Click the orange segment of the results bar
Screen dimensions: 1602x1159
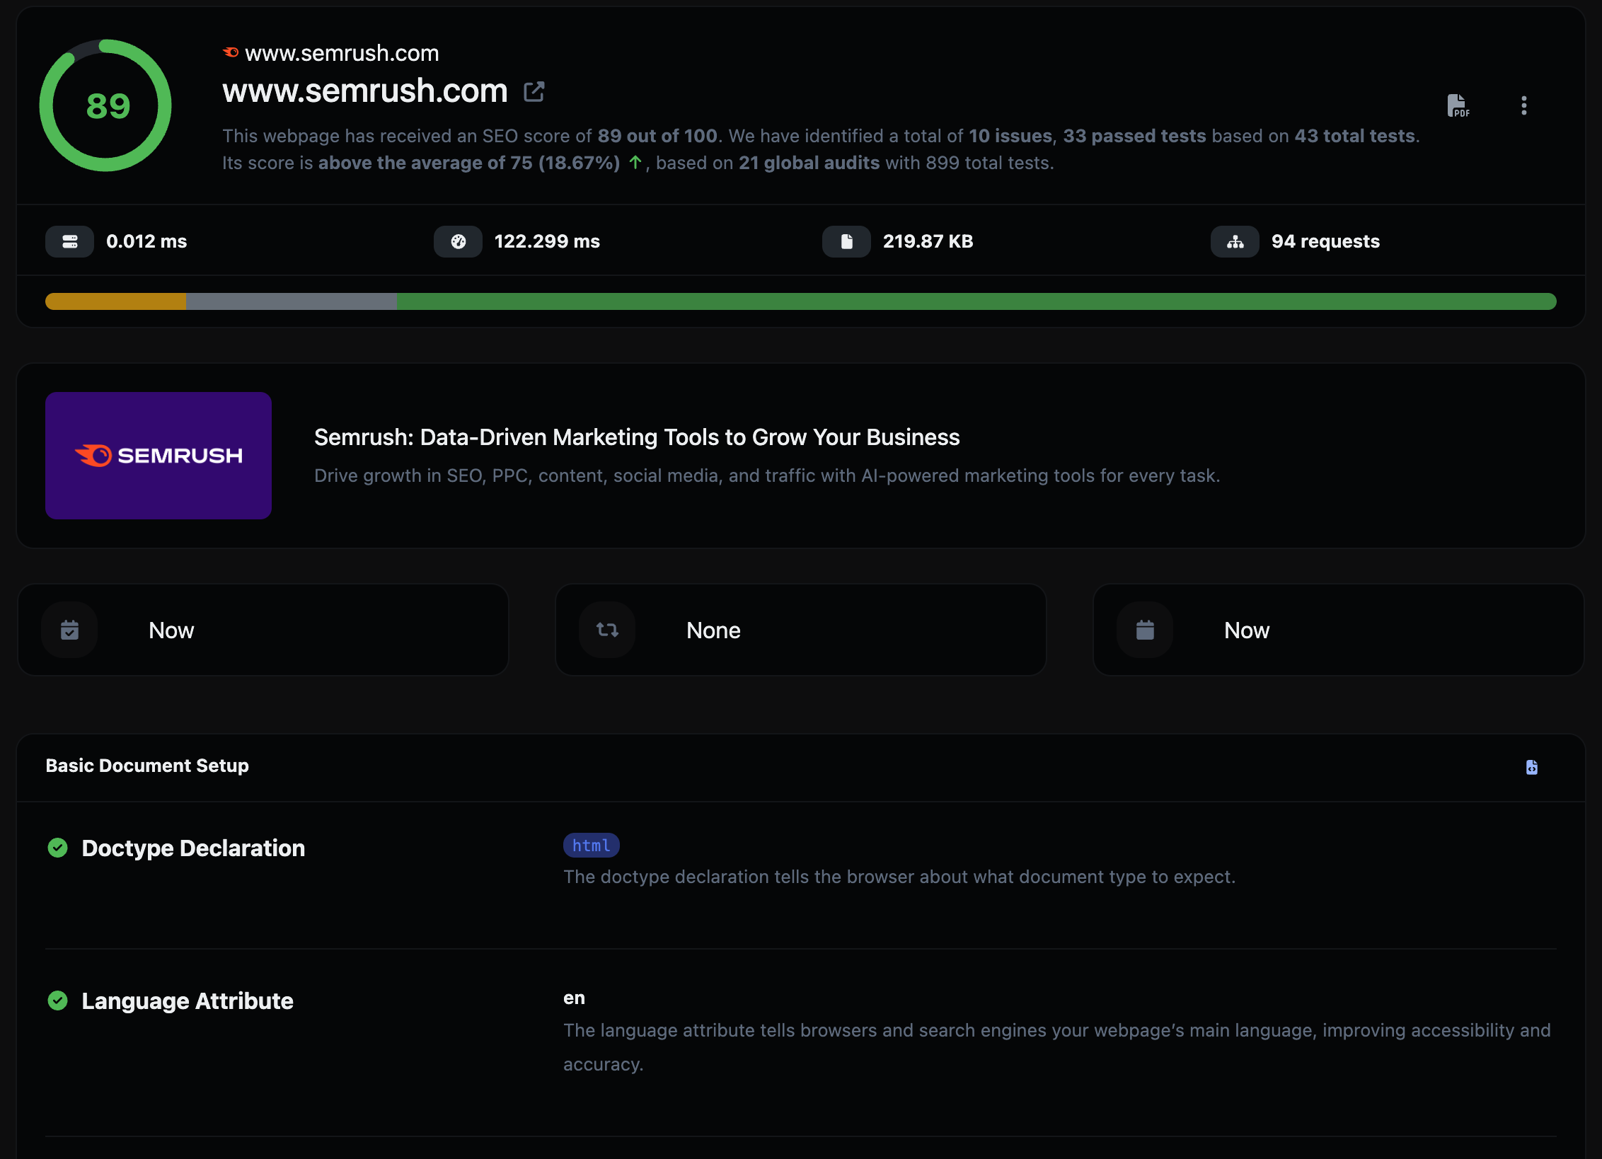[115, 301]
